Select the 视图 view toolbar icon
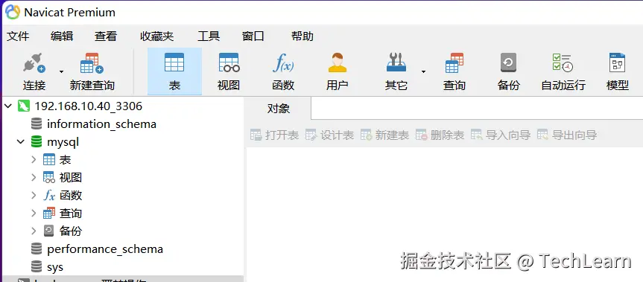Screen dimensions: 643x282 point(229,63)
